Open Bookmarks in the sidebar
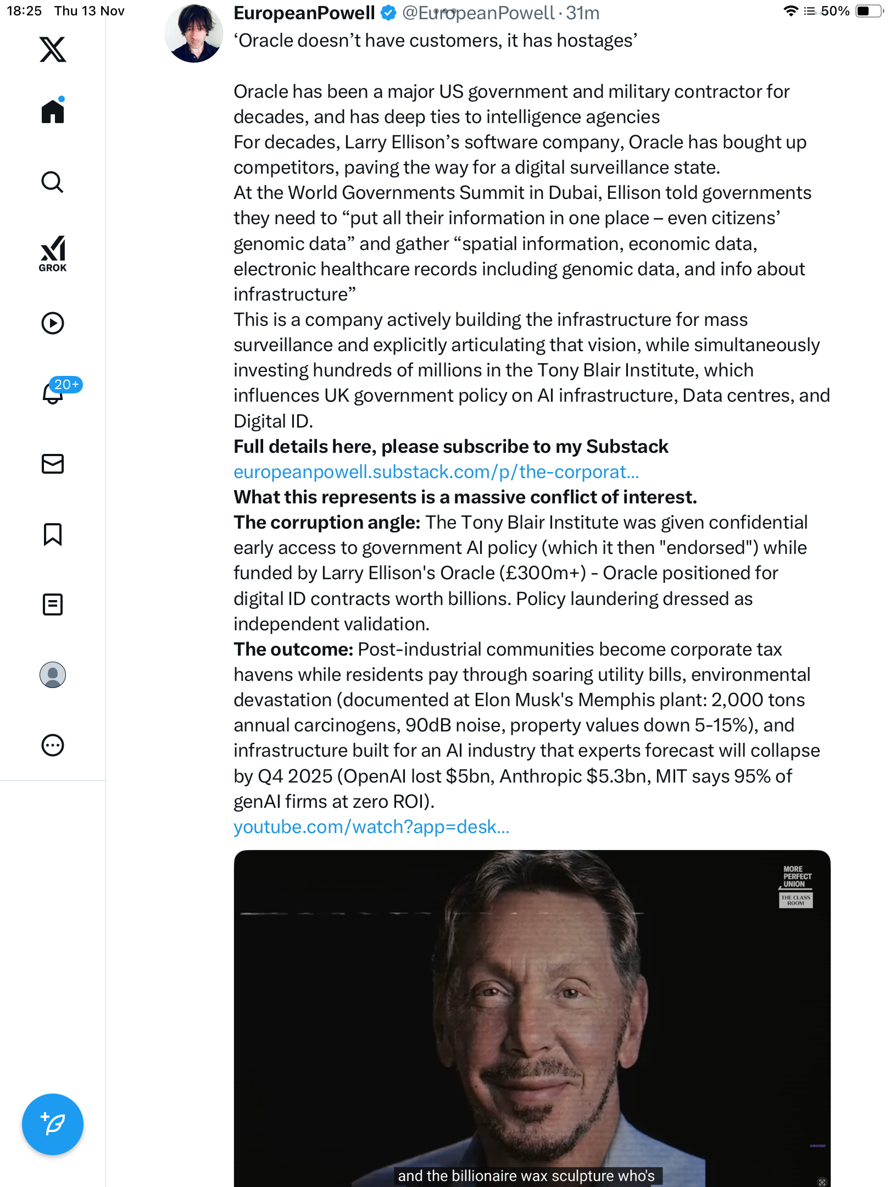Image resolution: width=890 pixels, height=1187 pixels. coord(53,534)
